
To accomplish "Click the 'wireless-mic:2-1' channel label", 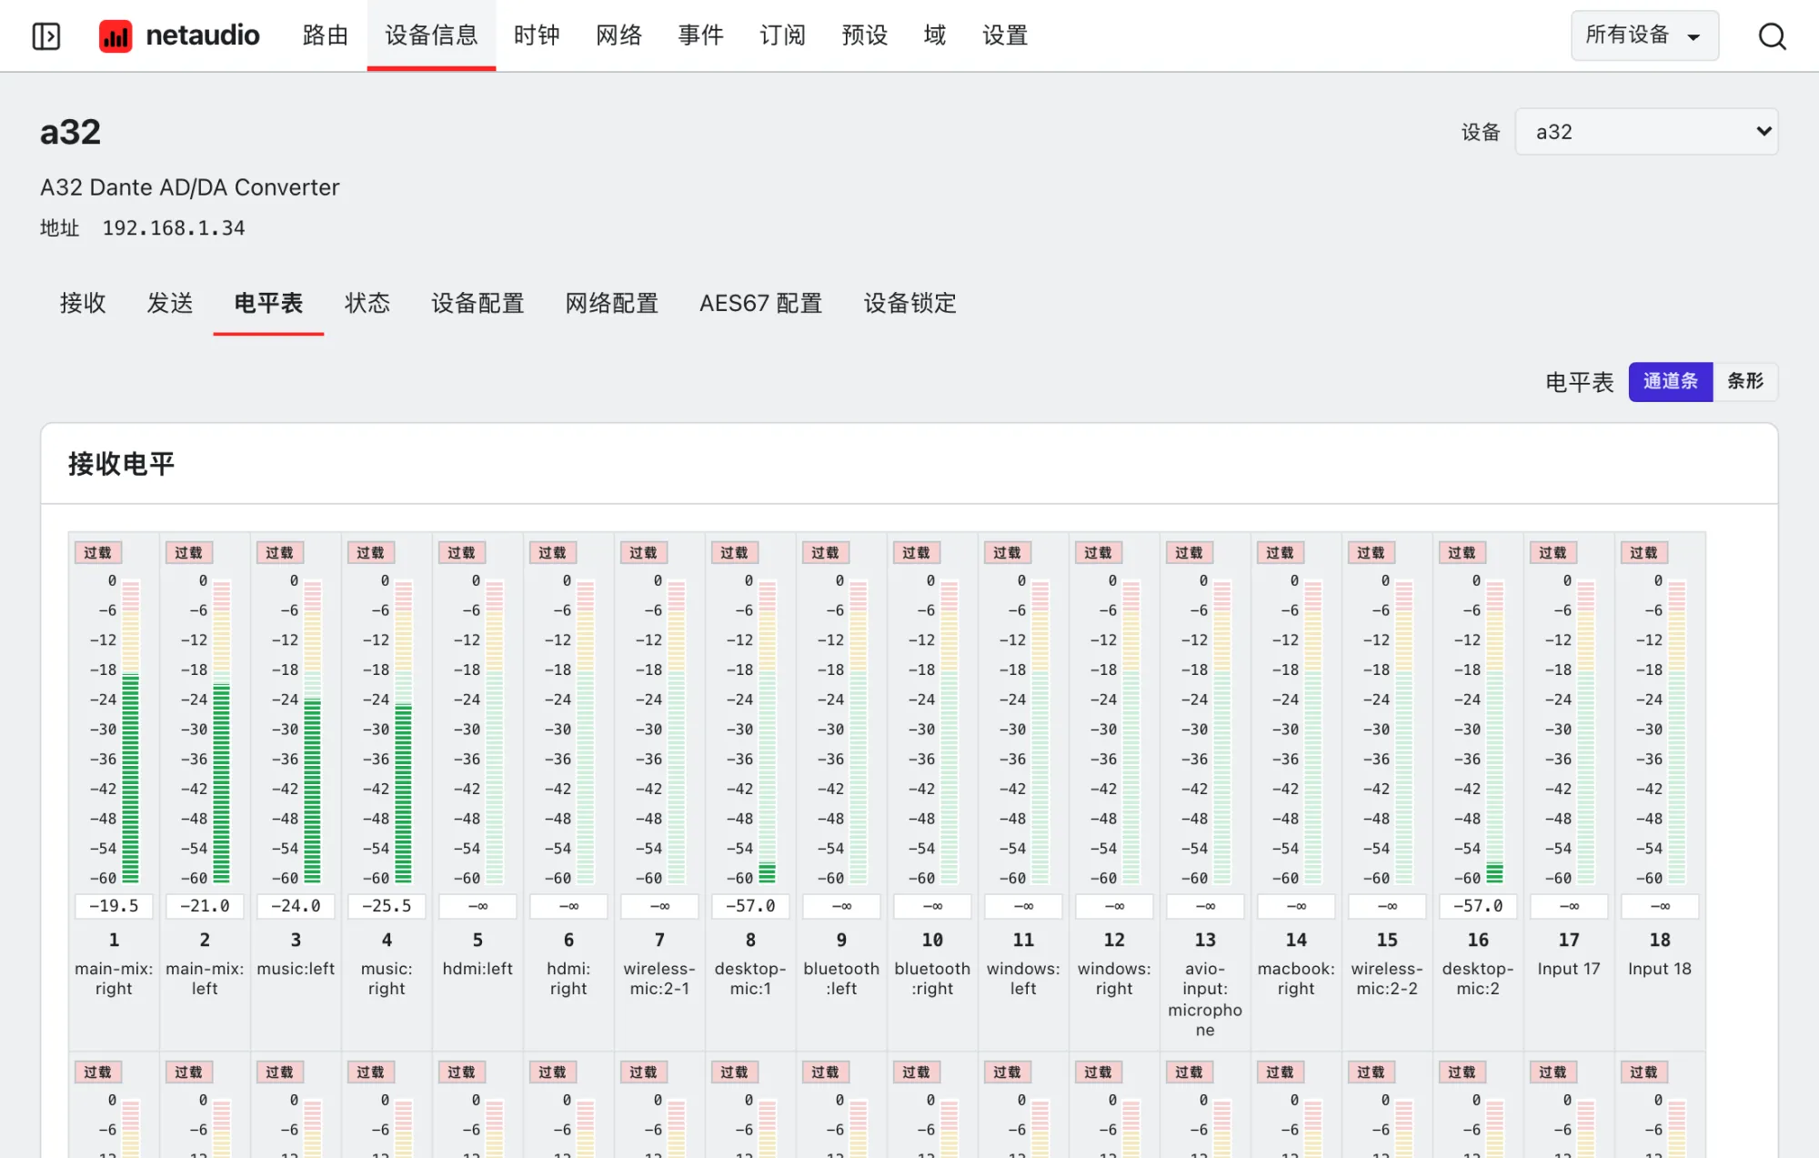I will [x=659, y=979].
